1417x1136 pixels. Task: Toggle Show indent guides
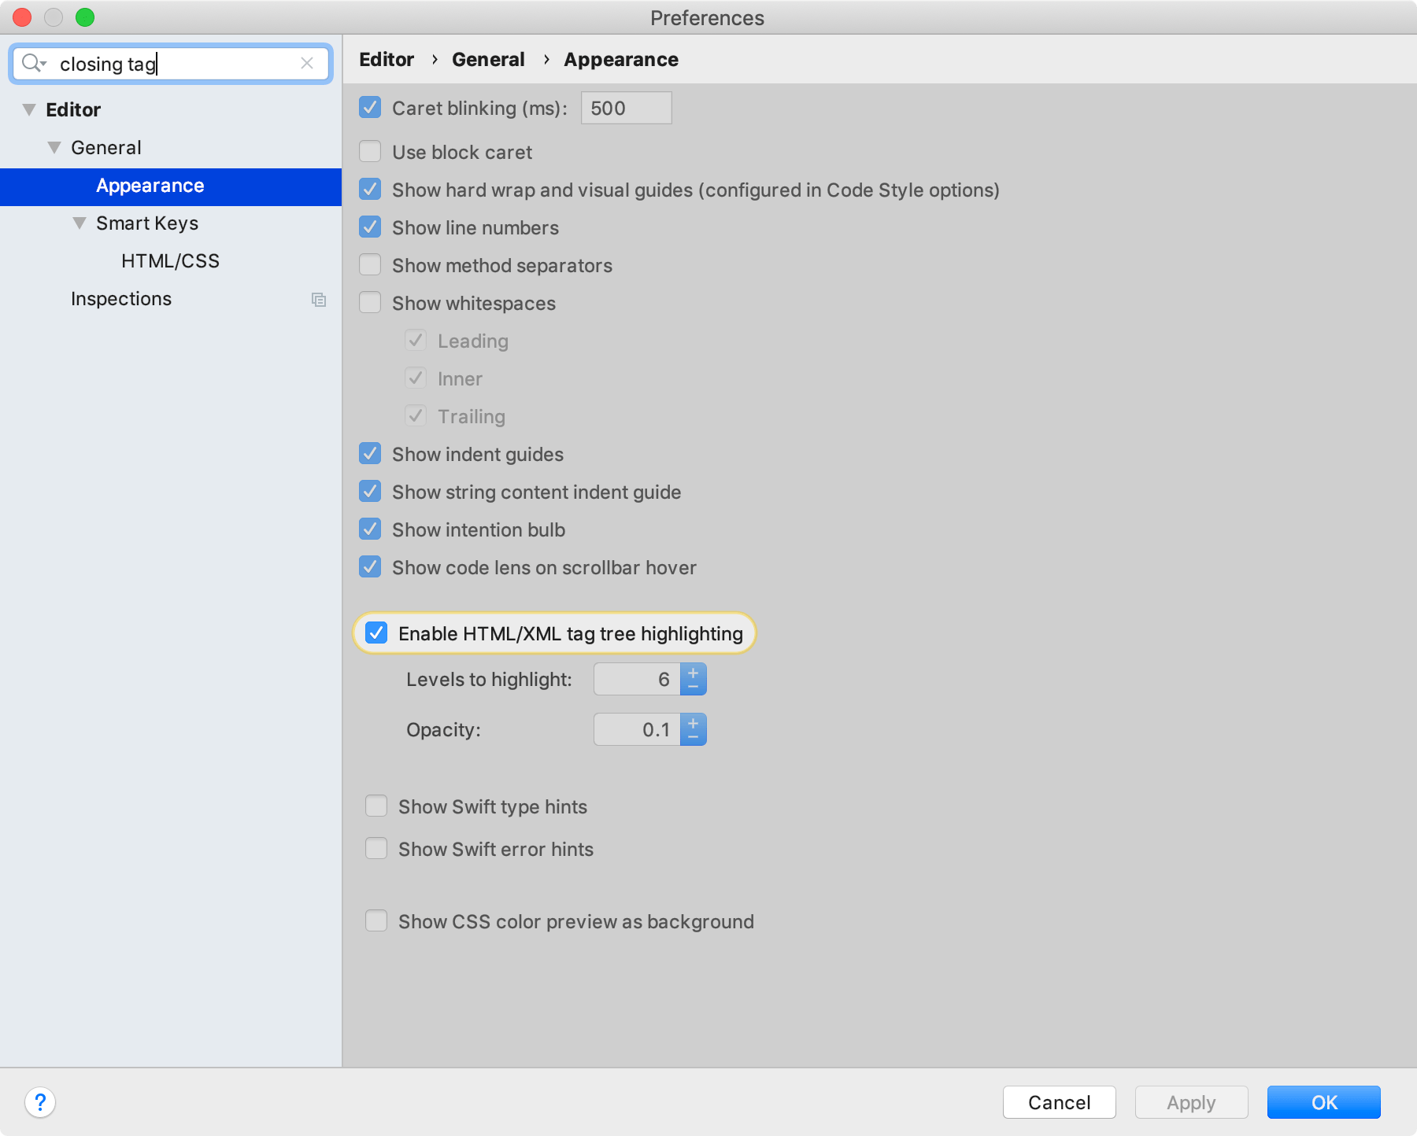pyautogui.click(x=370, y=454)
